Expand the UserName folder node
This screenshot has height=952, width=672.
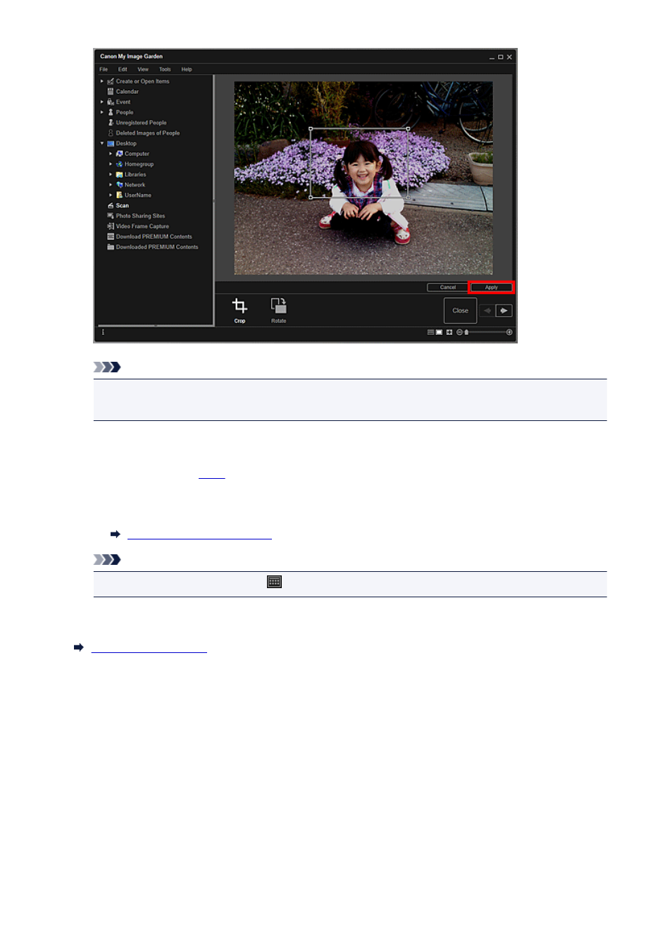(111, 195)
